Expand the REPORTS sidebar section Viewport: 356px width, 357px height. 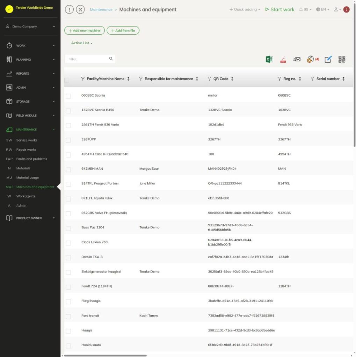click(30, 74)
